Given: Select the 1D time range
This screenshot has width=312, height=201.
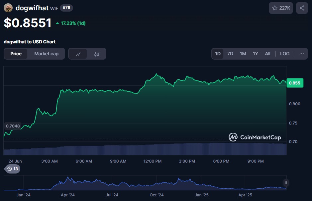Looking at the screenshot, I should click(218, 54).
